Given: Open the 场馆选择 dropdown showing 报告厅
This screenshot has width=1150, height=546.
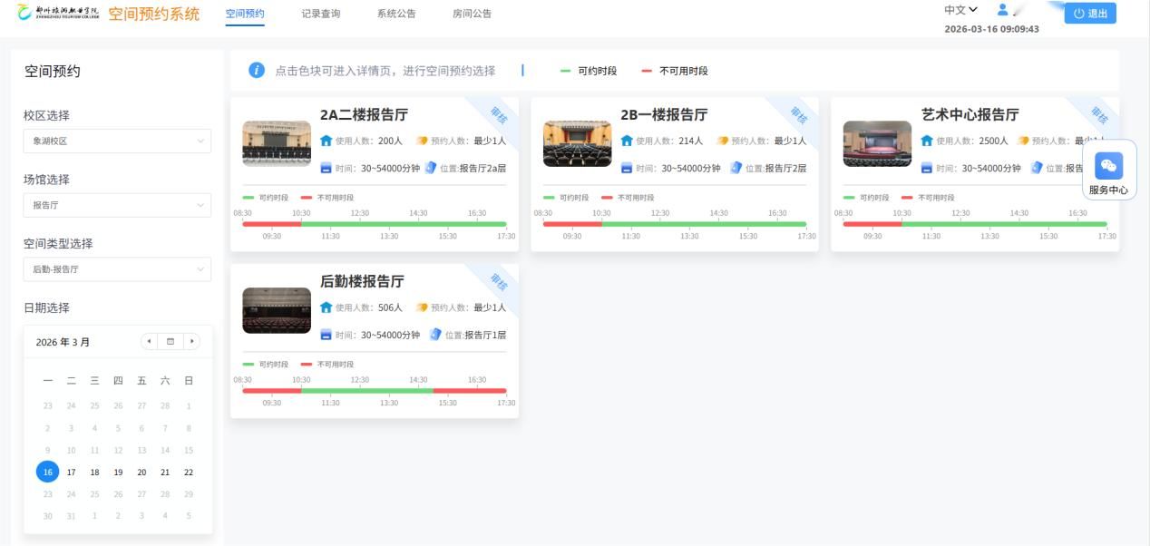Looking at the screenshot, I should pyautogui.click(x=117, y=205).
